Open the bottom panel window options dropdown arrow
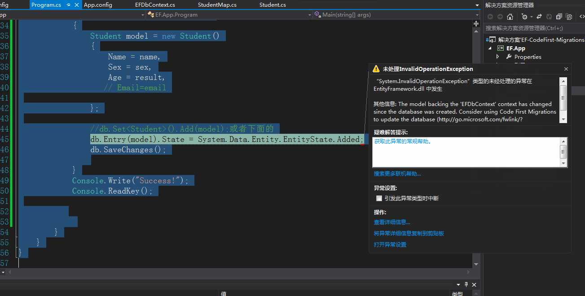The height and width of the screenshot is (296, 585). (x=458, y=284)
